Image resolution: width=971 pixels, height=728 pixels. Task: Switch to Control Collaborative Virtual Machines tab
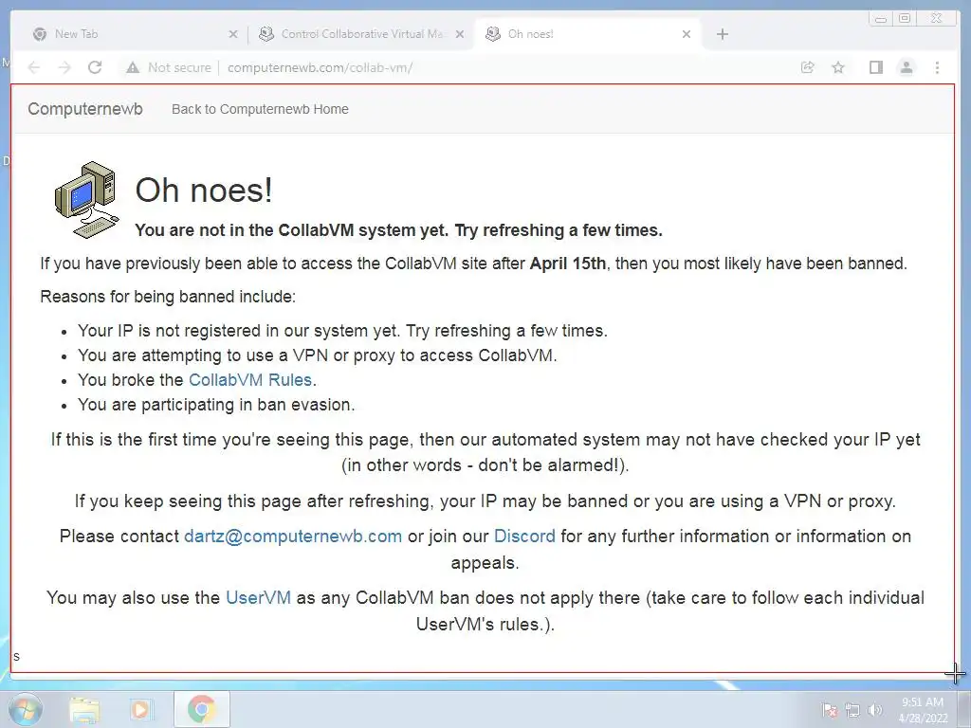[361, 34]
